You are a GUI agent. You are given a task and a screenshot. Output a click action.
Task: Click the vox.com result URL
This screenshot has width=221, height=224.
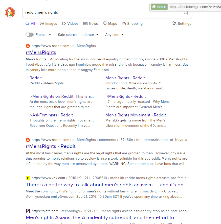pos(111,178)
